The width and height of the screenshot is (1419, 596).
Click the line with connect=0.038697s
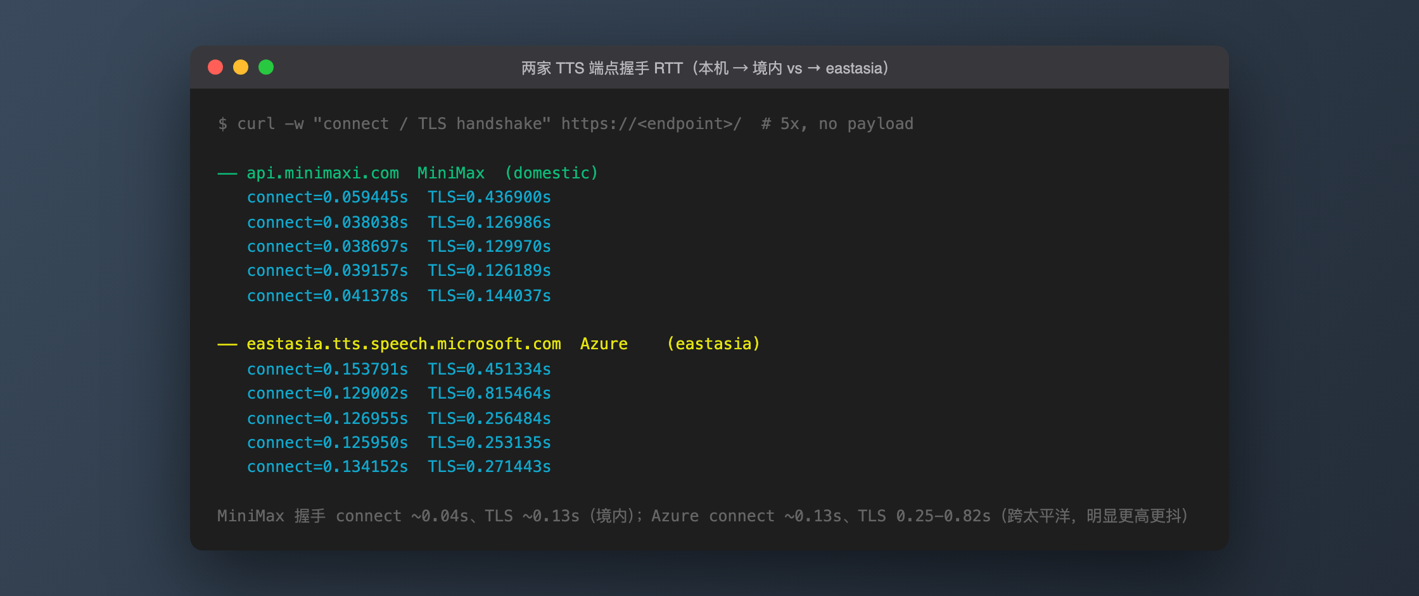click(x=398, y=246)
